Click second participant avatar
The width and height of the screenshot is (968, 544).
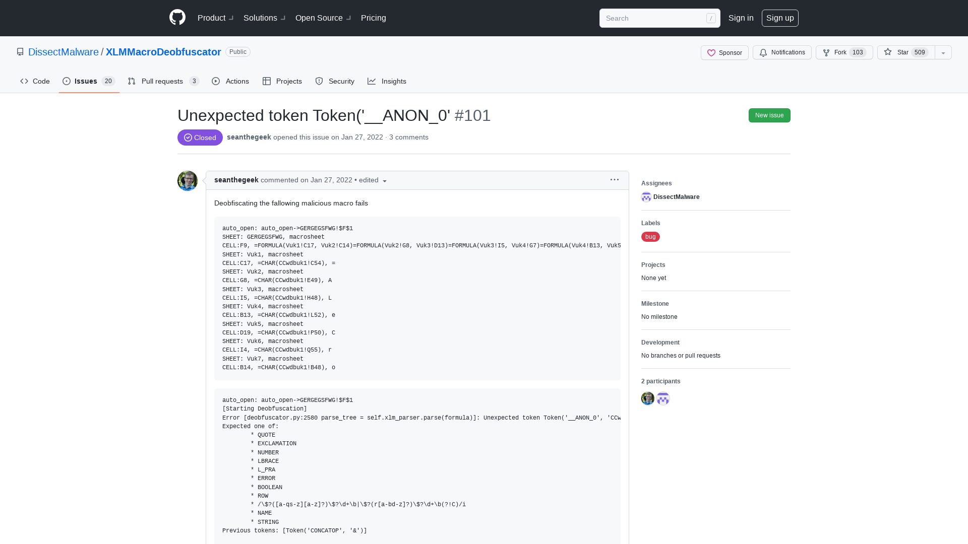click(x=663, y=398)
